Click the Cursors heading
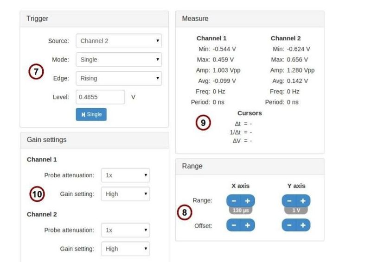Image resolution: width=371 pixels, height=262 pixels. [x=249, y=113]
